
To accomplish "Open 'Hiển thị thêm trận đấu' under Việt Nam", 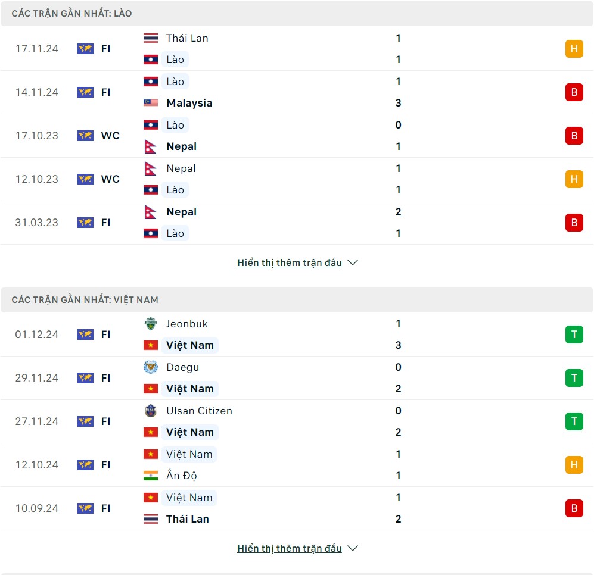I will 290,548.
